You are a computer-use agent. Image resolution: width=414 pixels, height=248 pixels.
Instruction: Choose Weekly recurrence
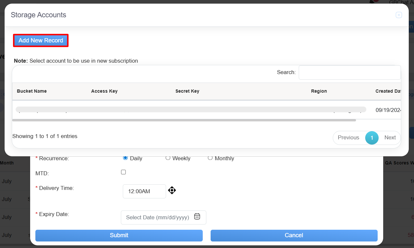pyautogui.click(x=168, y=158)
